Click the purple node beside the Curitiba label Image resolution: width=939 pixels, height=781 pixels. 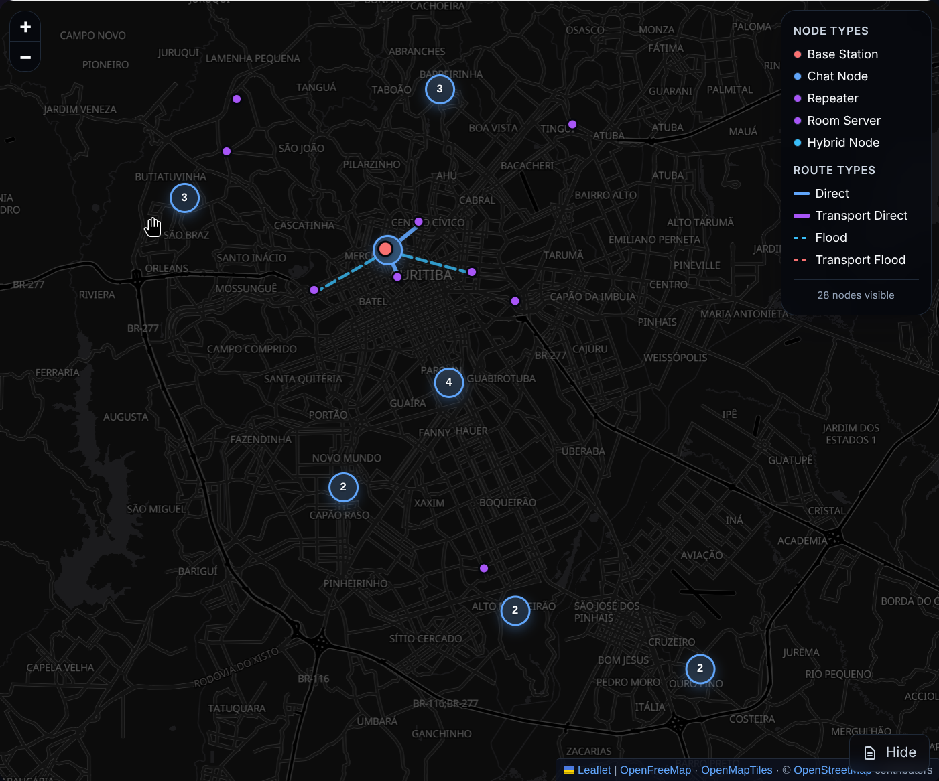[397, 277]
